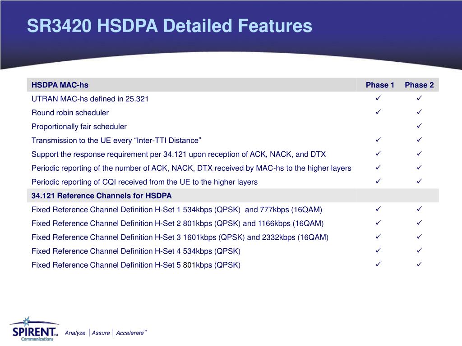Click the Analyze tagline word
Screen dimensions: 462x346
pos(75,333)
